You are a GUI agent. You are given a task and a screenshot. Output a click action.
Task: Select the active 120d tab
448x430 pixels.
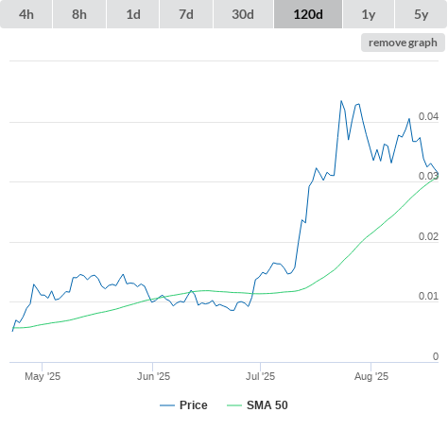point(308,14)
